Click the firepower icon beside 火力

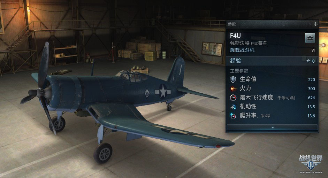[233, 89]
